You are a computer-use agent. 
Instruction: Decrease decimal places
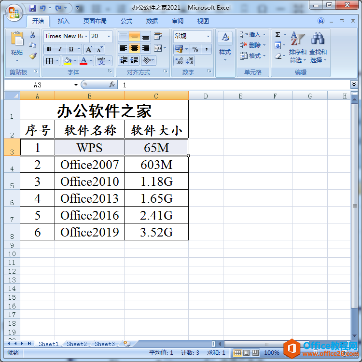pos(190,61)
